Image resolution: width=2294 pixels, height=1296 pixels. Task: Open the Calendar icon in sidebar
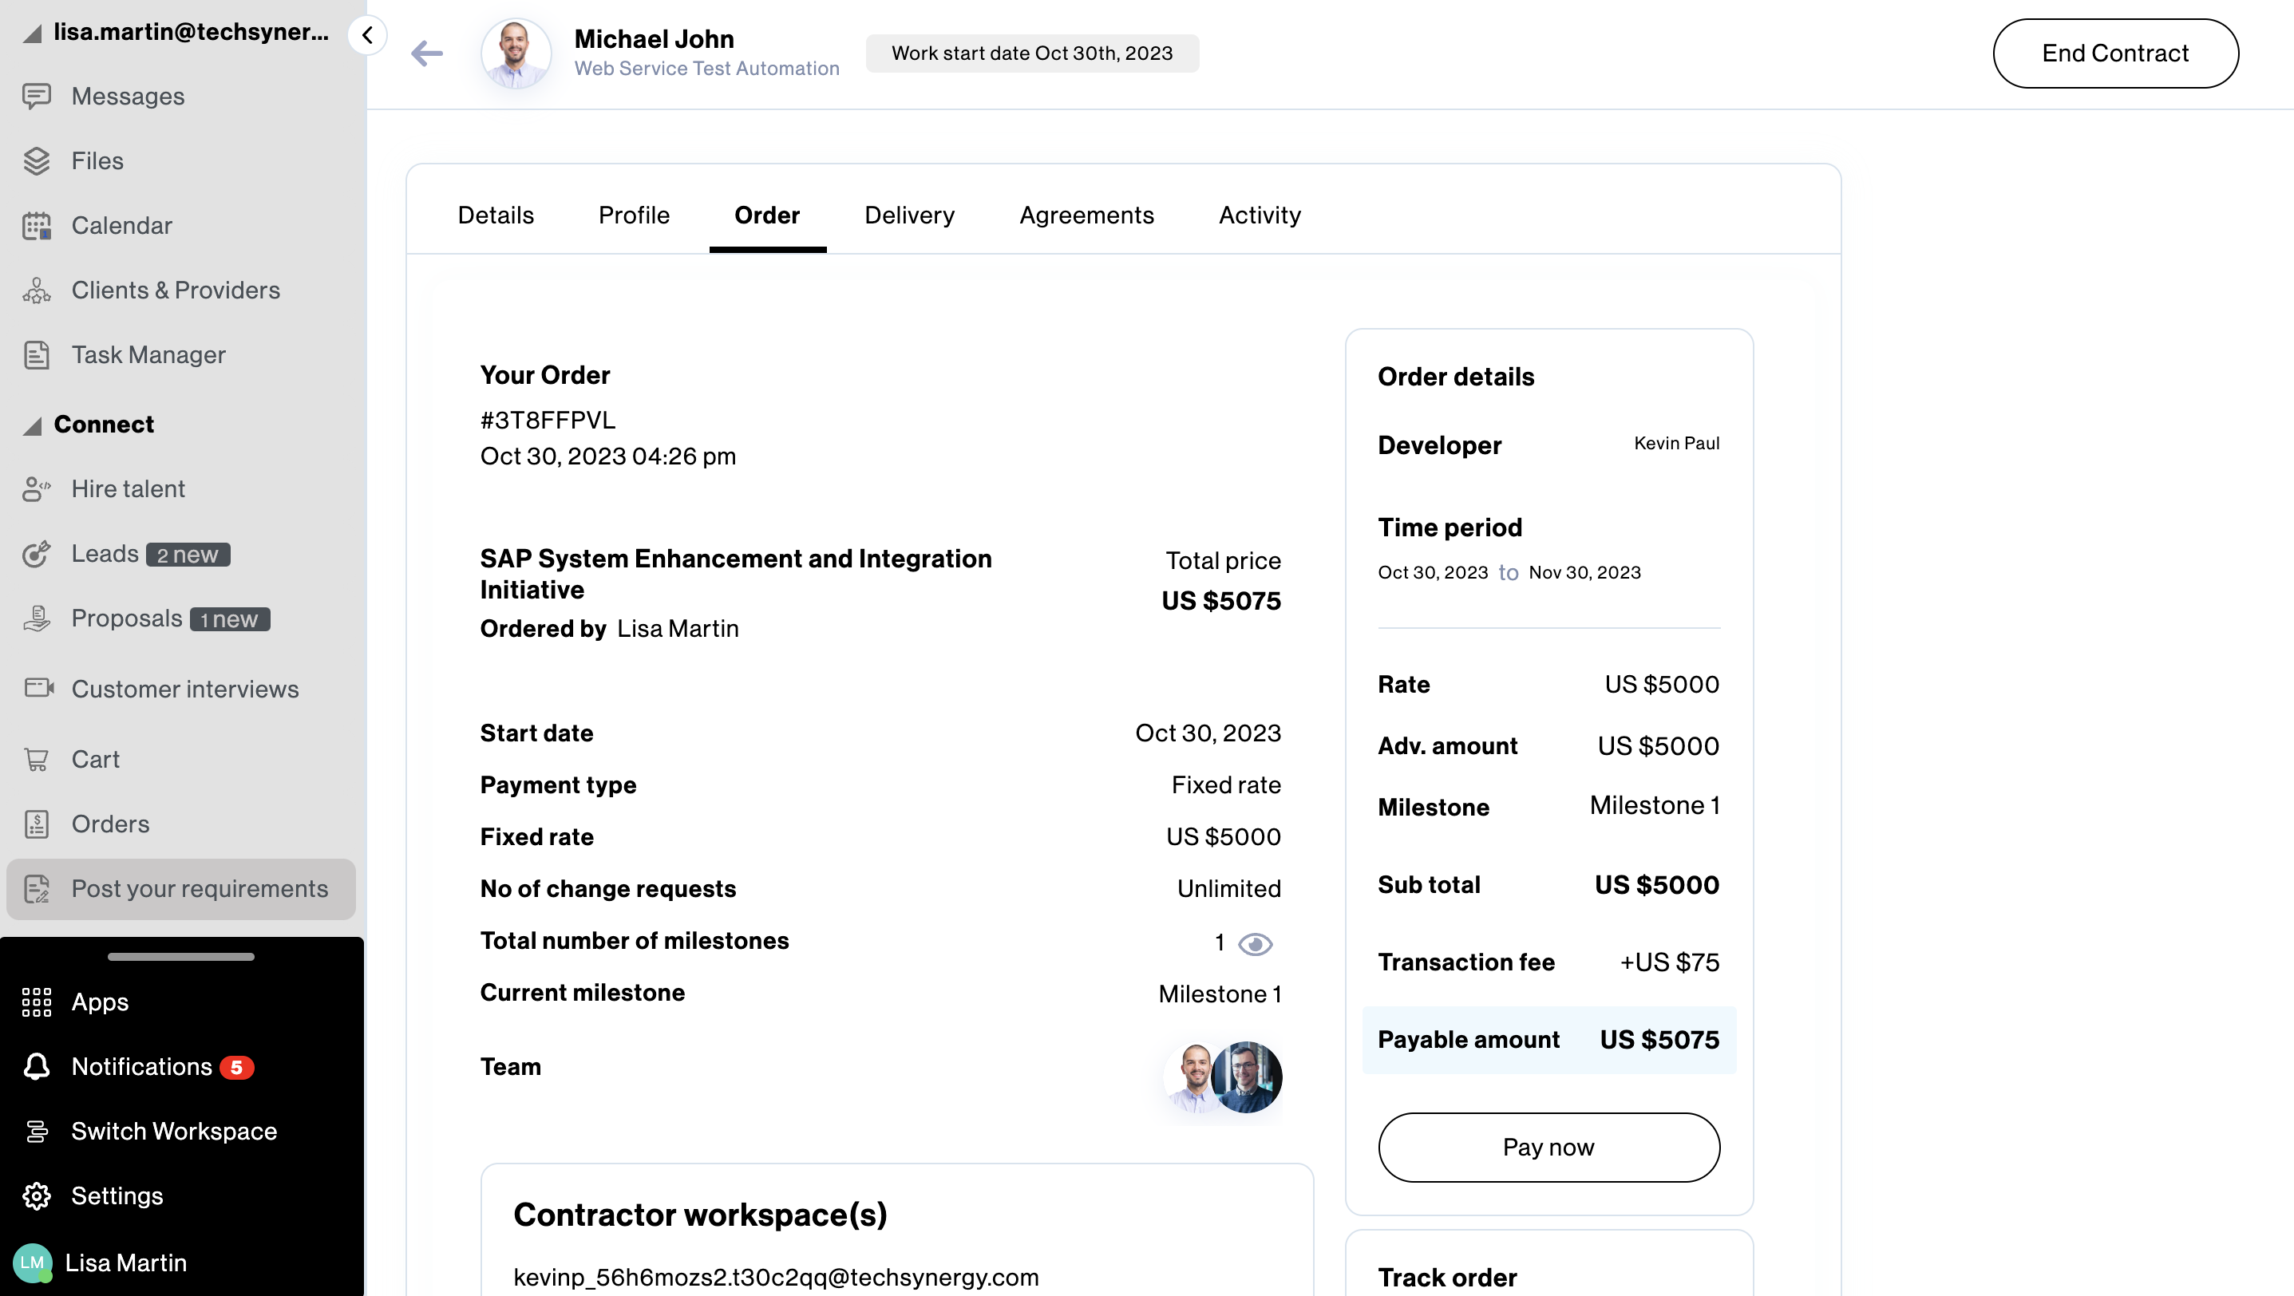[37, 226]
